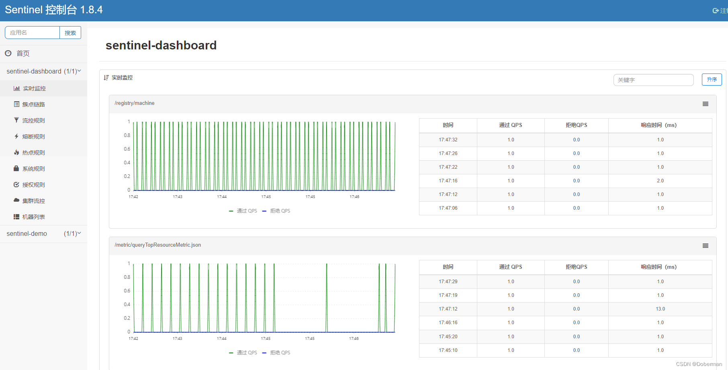Click the sort icon next to 实时监控 heading
This screenshot has width=728, height=370.
point(106,78)
